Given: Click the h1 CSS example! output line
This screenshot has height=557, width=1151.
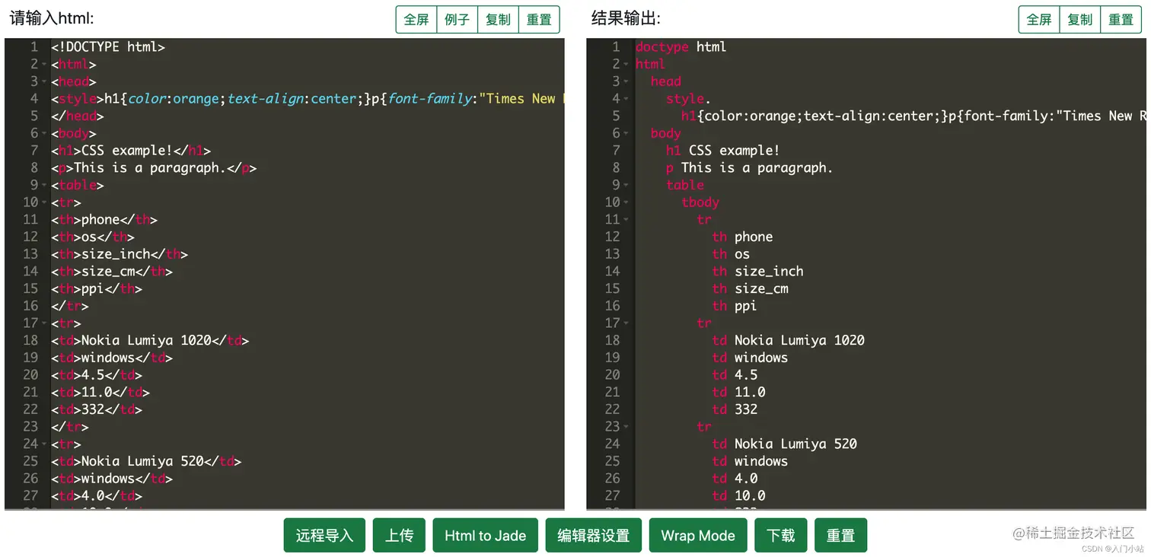Looking at the screenshot, I should (722, 151).
